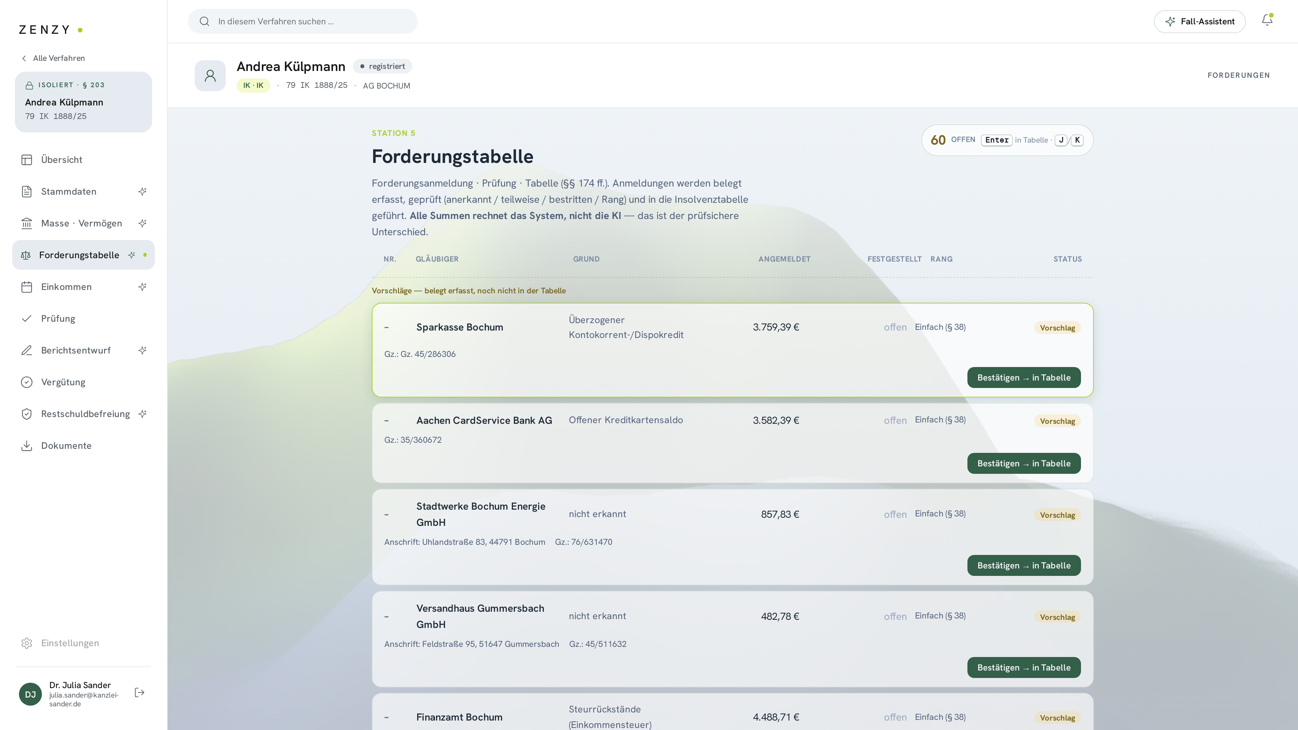
Task: Click the Berichtsentwurf pencil icon
Action: tap(27, 350)
